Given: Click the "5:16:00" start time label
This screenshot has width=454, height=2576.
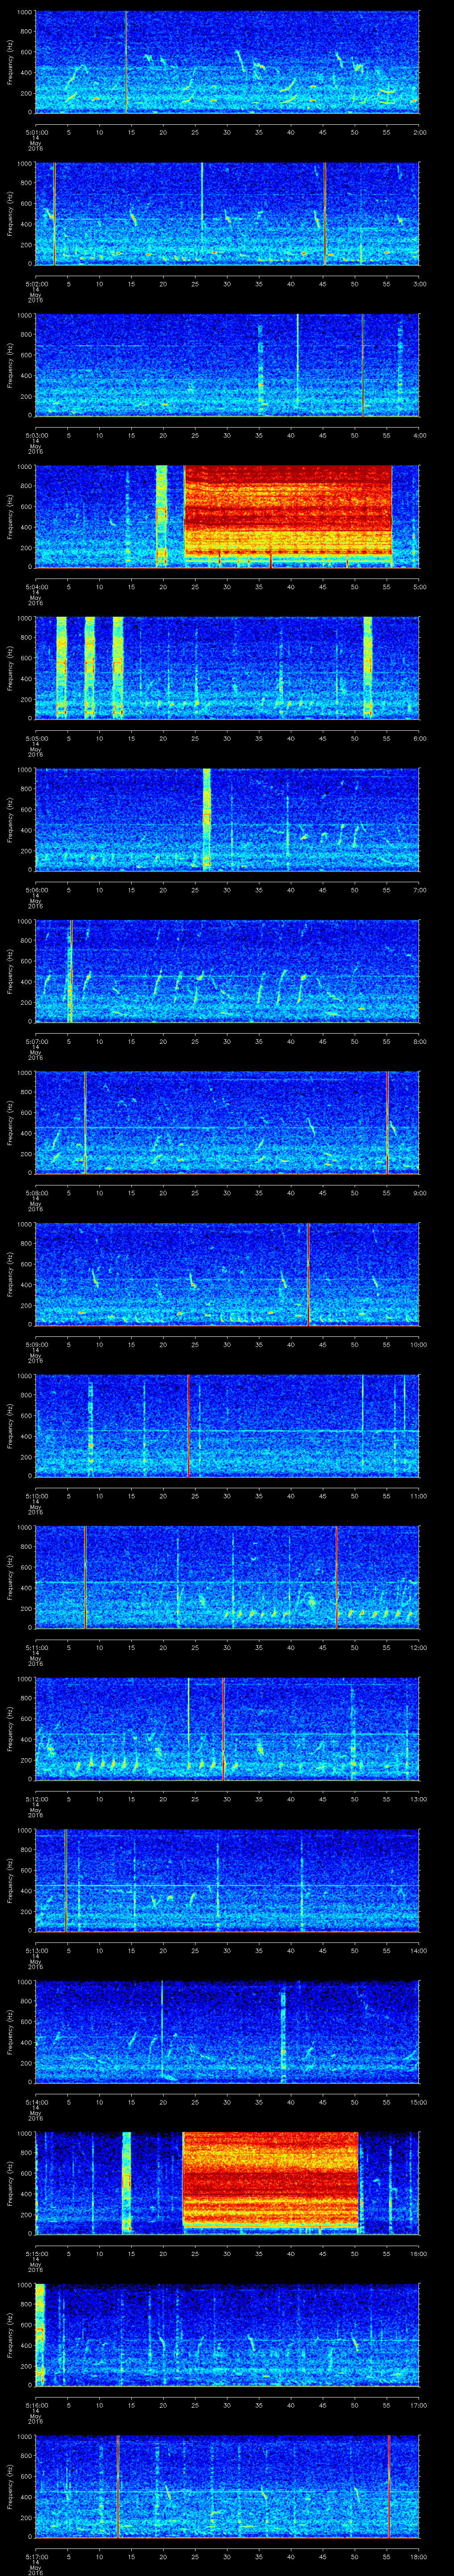Looking at the screenshot, I should point(36,2405).
